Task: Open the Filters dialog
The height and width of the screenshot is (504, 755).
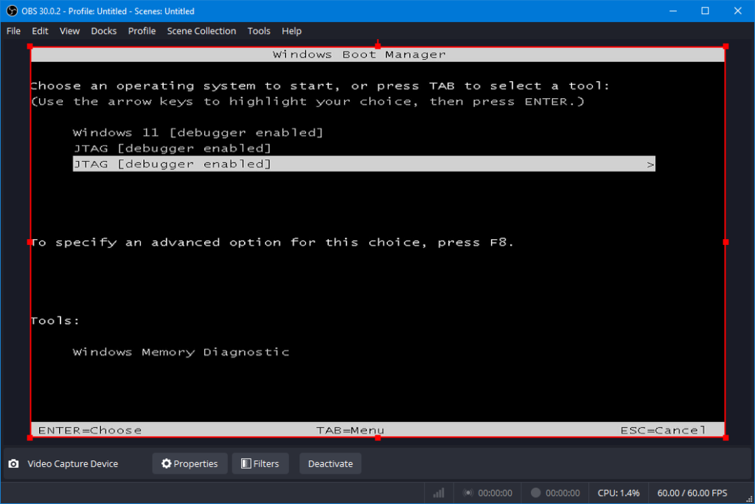Action: [260, 464]
